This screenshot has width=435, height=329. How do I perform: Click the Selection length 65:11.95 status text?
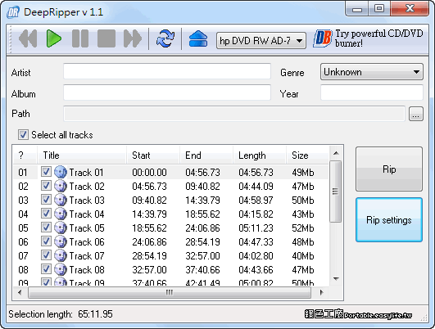coord(61,314)
